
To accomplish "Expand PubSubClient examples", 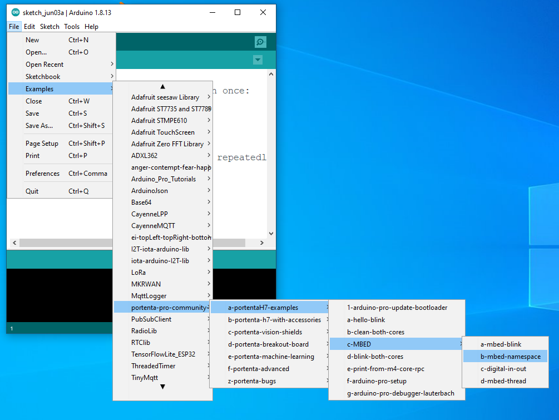I will pyautogui.click(x=162, y=319).
